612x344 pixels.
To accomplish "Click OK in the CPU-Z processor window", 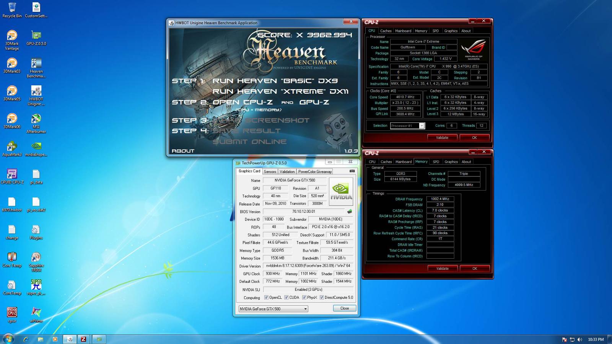I will [x=474, y=137].
